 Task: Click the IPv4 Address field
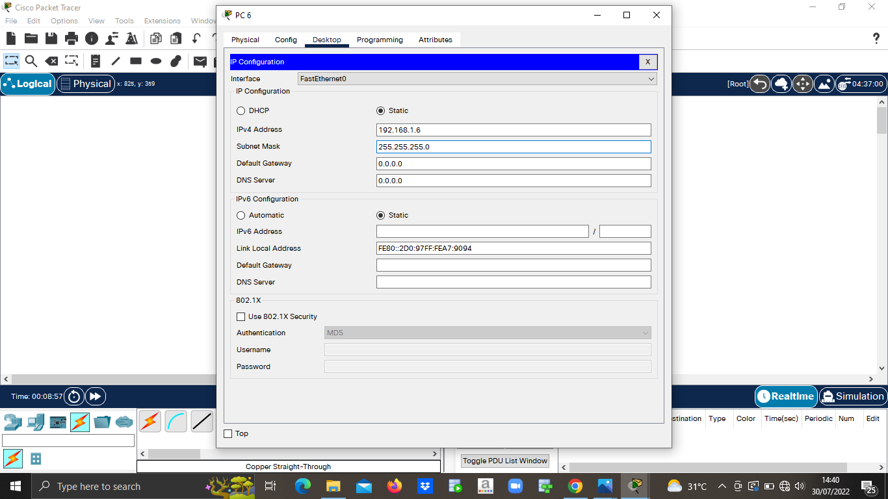[514, 130]
